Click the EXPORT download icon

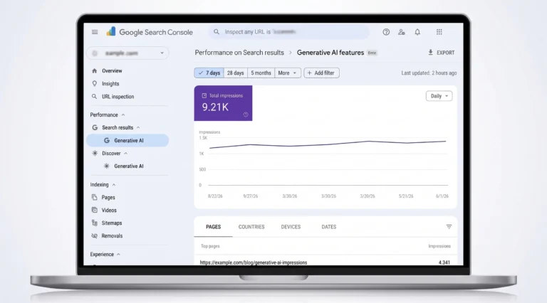pyautogui.click(x=430, y=52)
